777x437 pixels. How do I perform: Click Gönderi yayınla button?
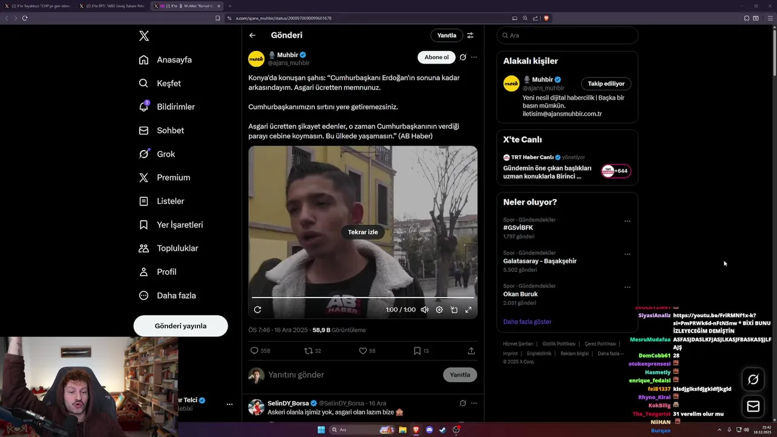(180, 326)
